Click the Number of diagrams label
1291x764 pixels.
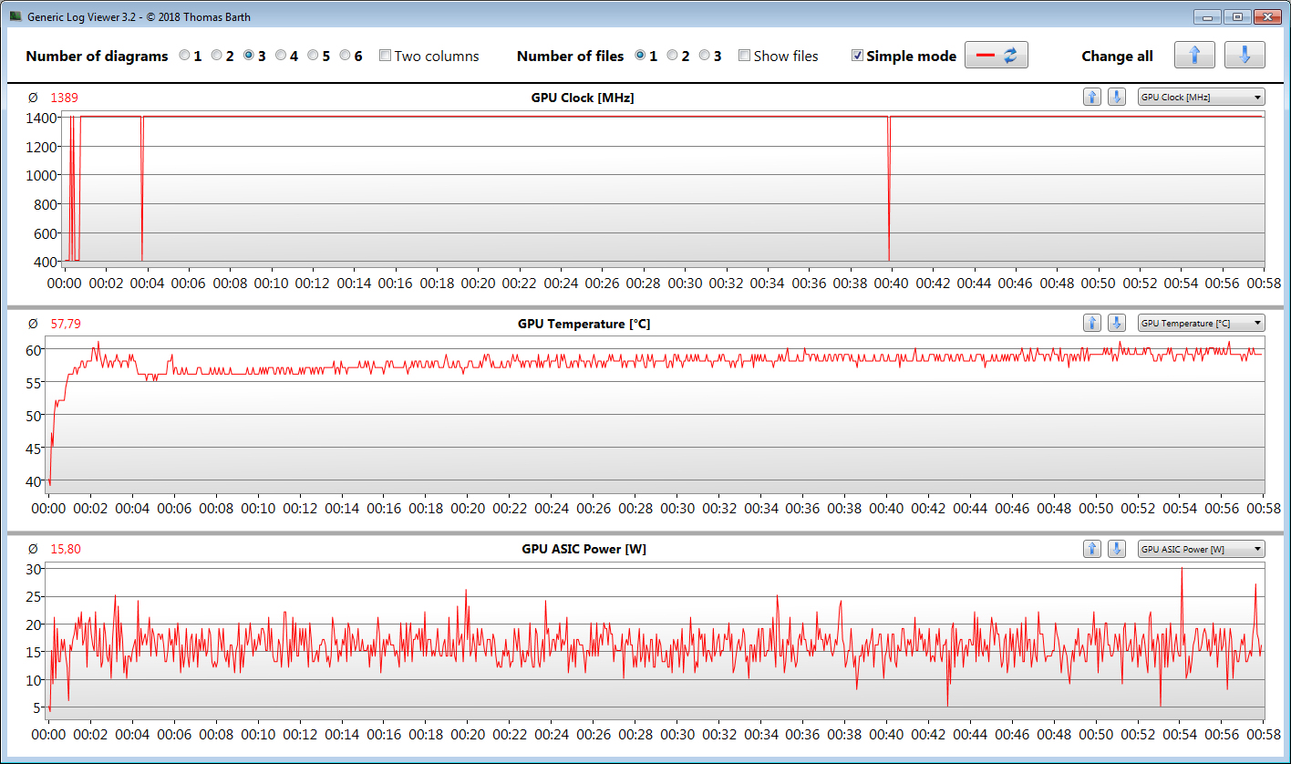97,56
